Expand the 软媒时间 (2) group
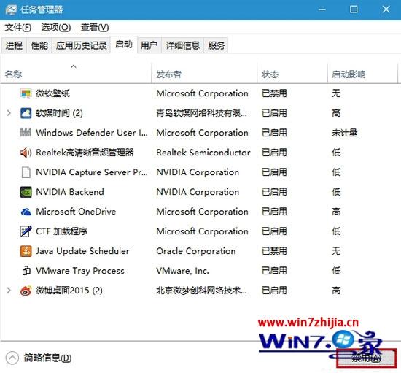 click(x=9, y=113)
